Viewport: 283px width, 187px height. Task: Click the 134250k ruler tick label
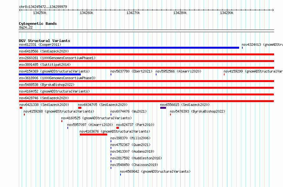[40, 13]
